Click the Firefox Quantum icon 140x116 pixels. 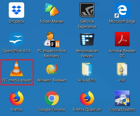87,98
